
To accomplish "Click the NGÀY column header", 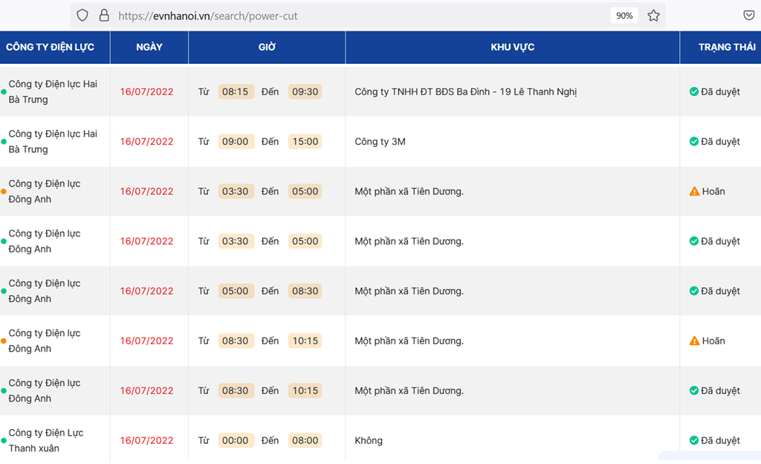I will [149, 47].
